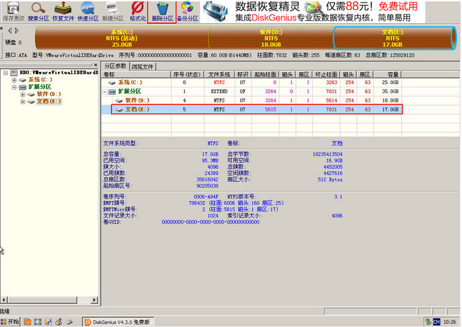This screenshot has width=462, height=327.
Task: Click the CH input language tray icon
Action: click(437, 321)
